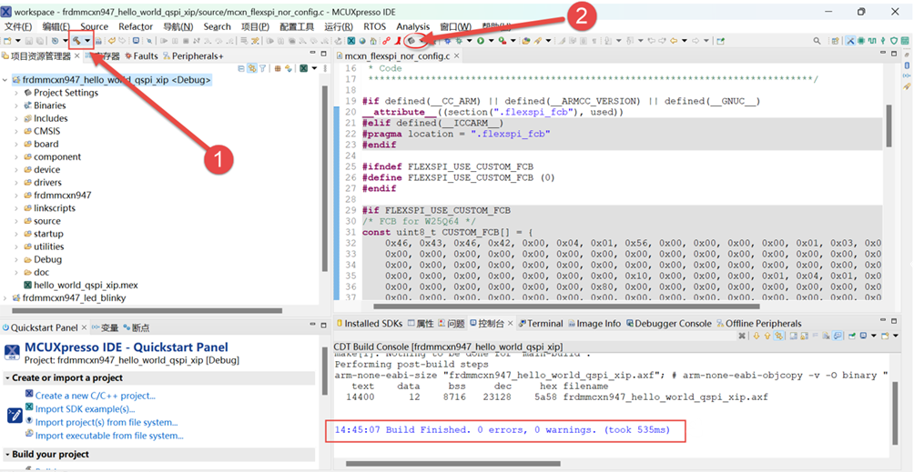Open the Clocks tool waveform icon
The image size is (914, 472).
872,41
